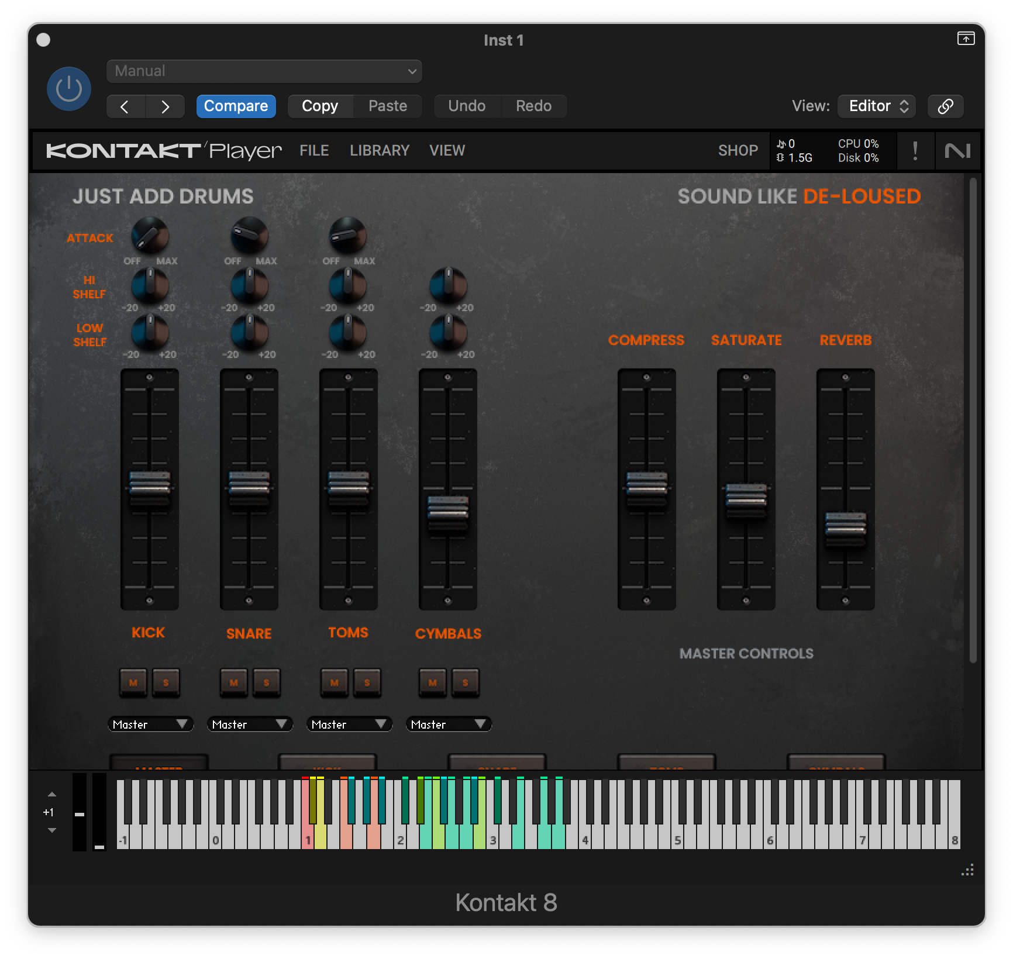This screenshot has height=959, width=1013.
Task: Open the View Editor dropdown
Action: tap(876, 106)
